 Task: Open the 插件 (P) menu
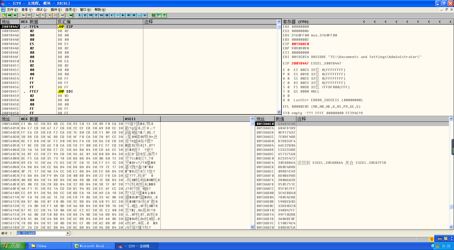56,10
